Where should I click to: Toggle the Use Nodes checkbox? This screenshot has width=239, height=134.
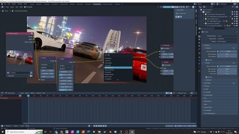25,7
